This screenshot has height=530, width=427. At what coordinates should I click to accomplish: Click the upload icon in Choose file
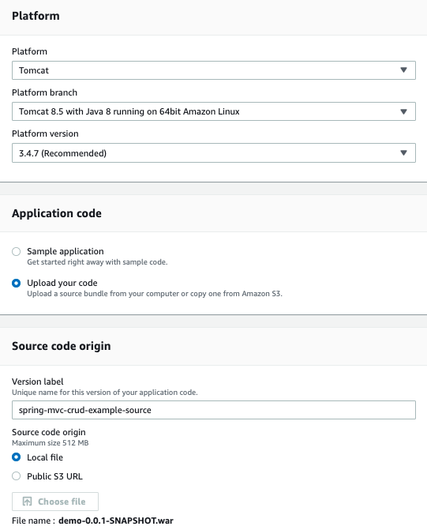pyautogui.click(x=28, y=502)
